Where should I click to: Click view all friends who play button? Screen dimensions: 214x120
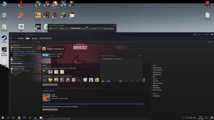pos(50,85)
